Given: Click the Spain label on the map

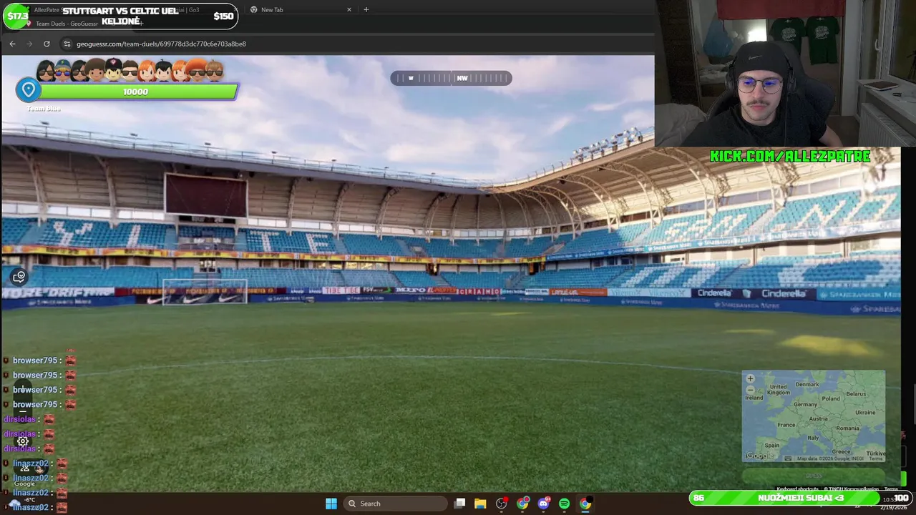Looking at the screenshot, I should point(771,445).
